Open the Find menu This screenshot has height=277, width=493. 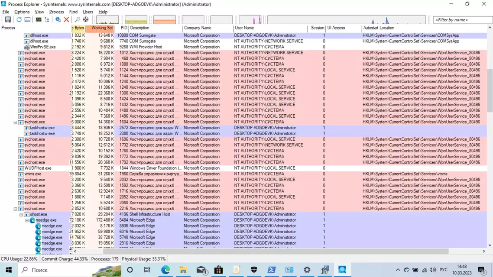point(73,12)
